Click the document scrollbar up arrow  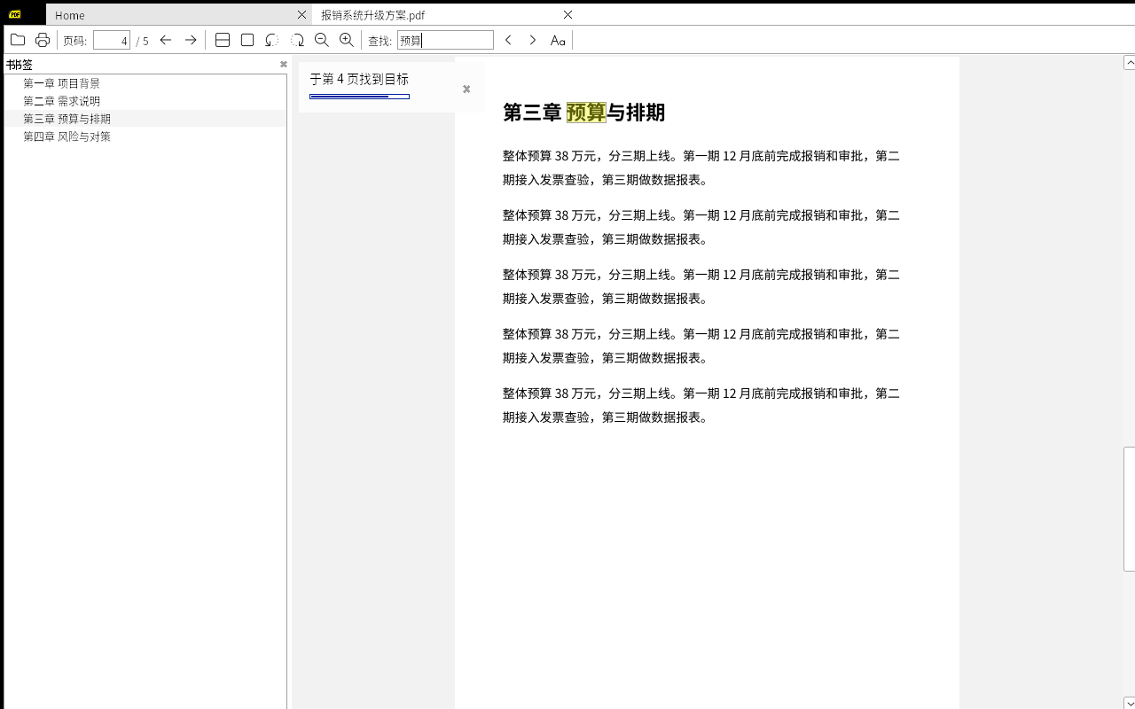pos(1130,62)
